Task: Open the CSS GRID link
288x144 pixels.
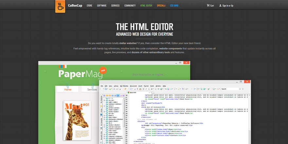Action: click(174, 6)
